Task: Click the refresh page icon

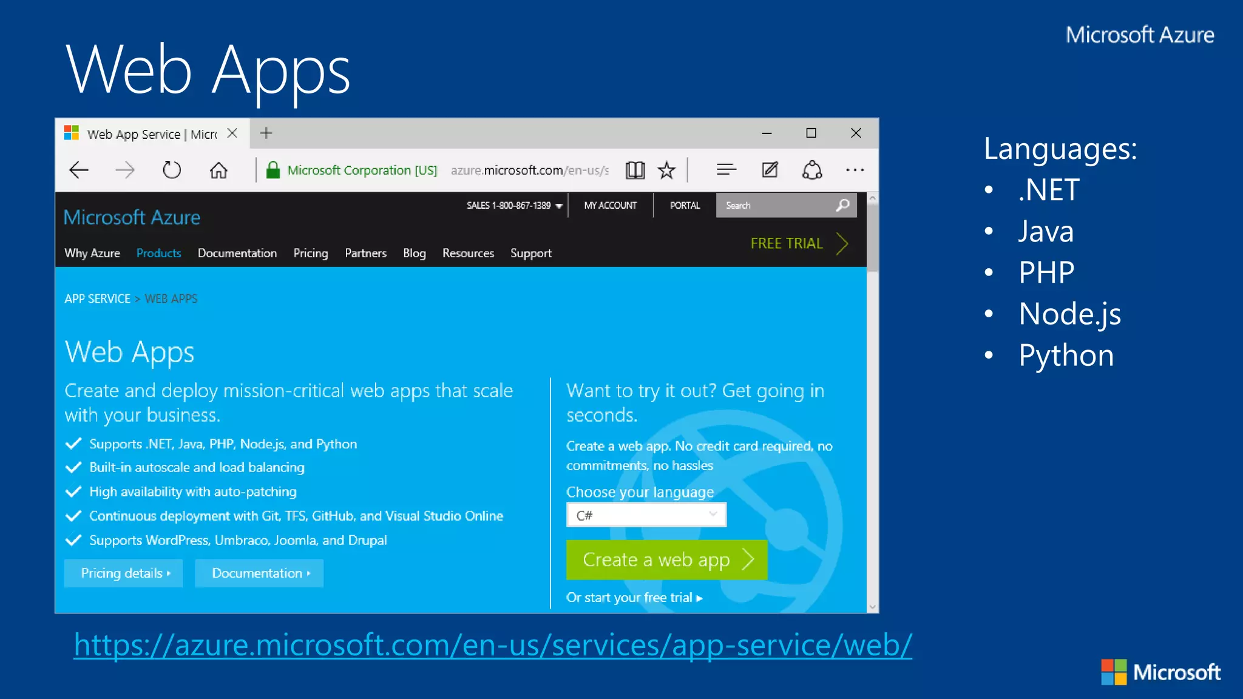Action: coord(172,170)
